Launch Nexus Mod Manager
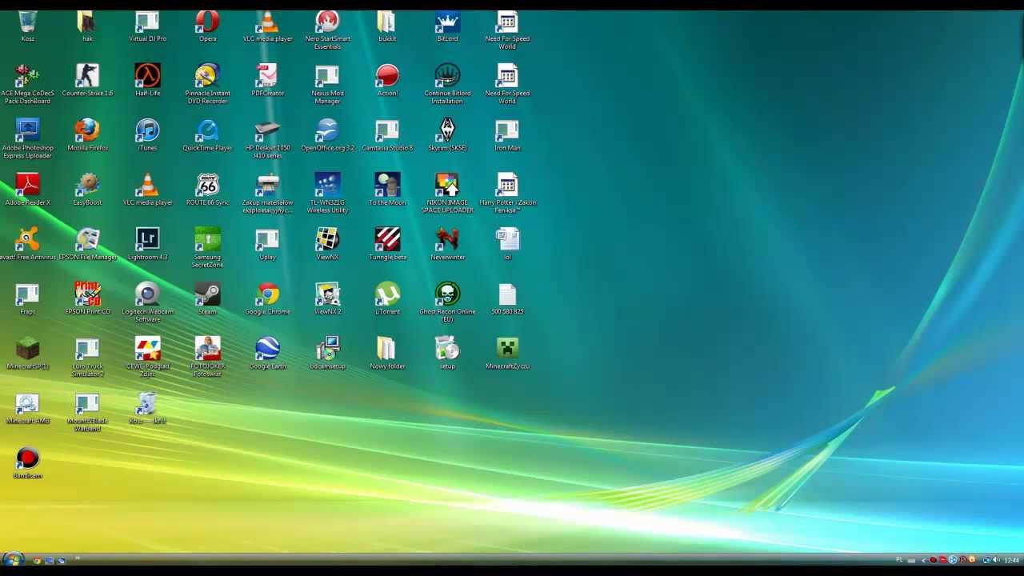 click(327, 84)
